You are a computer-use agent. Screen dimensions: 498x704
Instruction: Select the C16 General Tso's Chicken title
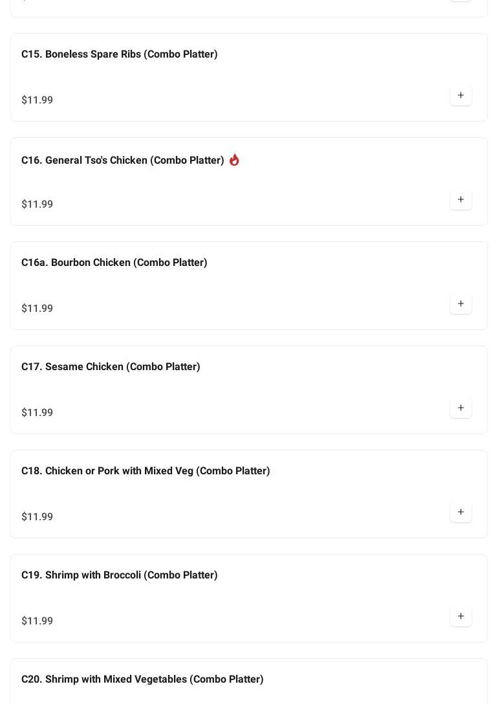(x=123, y=160)
